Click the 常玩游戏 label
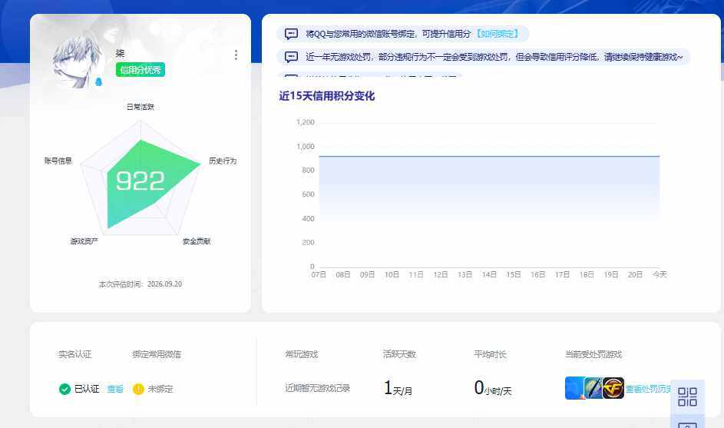Image resolution: width=724 pixels, height=428 pixels. click(302, 354)
